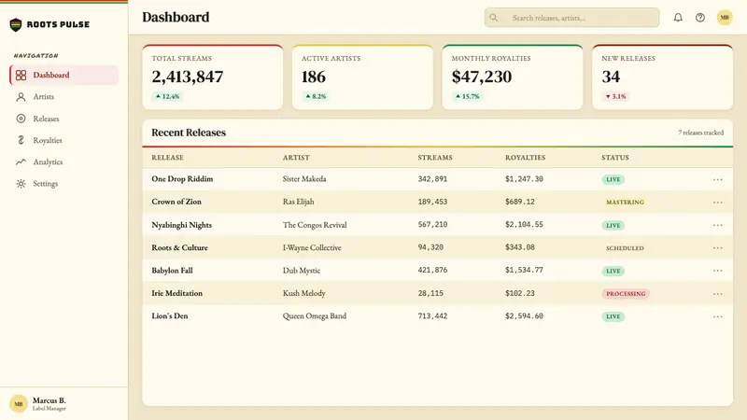
Task: Select the Dashboard navigation label
Action: coord(51,76)
